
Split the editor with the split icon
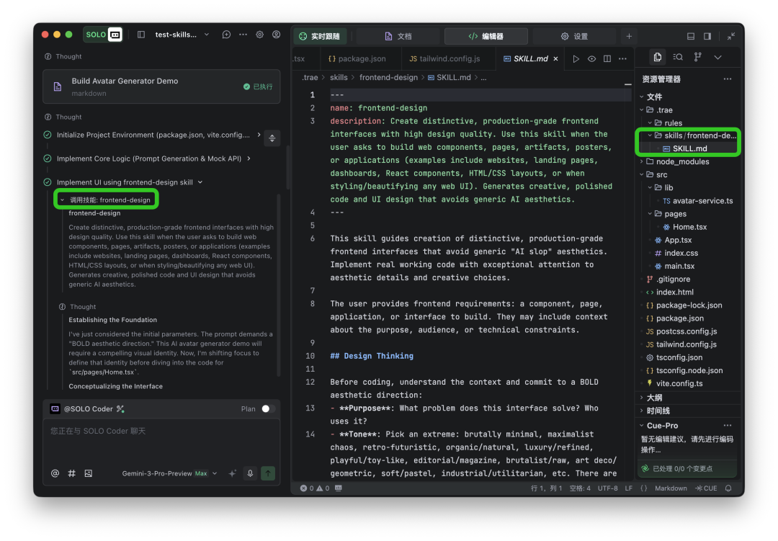607,58
